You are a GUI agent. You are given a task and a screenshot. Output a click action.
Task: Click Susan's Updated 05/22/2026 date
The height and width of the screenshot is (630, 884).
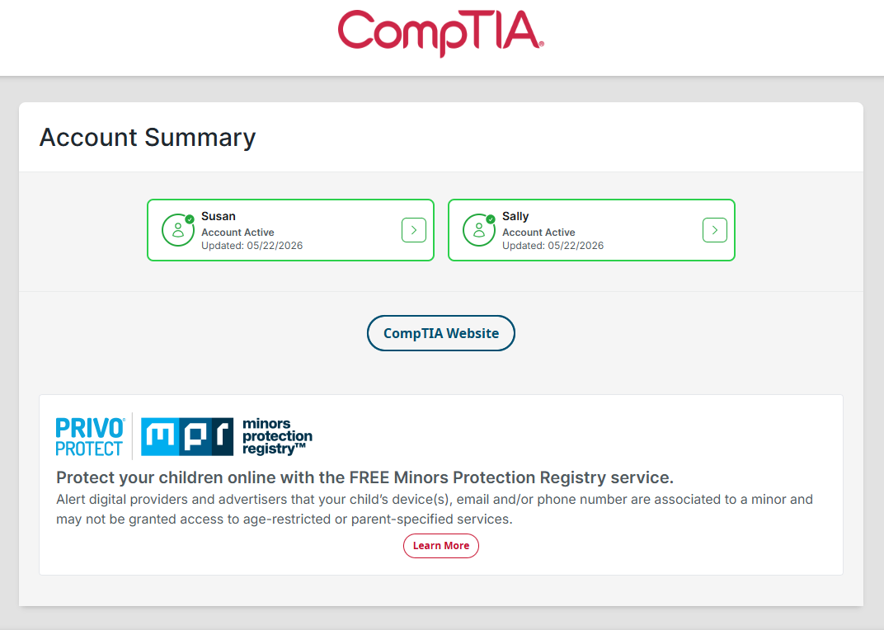pos(252,246)
